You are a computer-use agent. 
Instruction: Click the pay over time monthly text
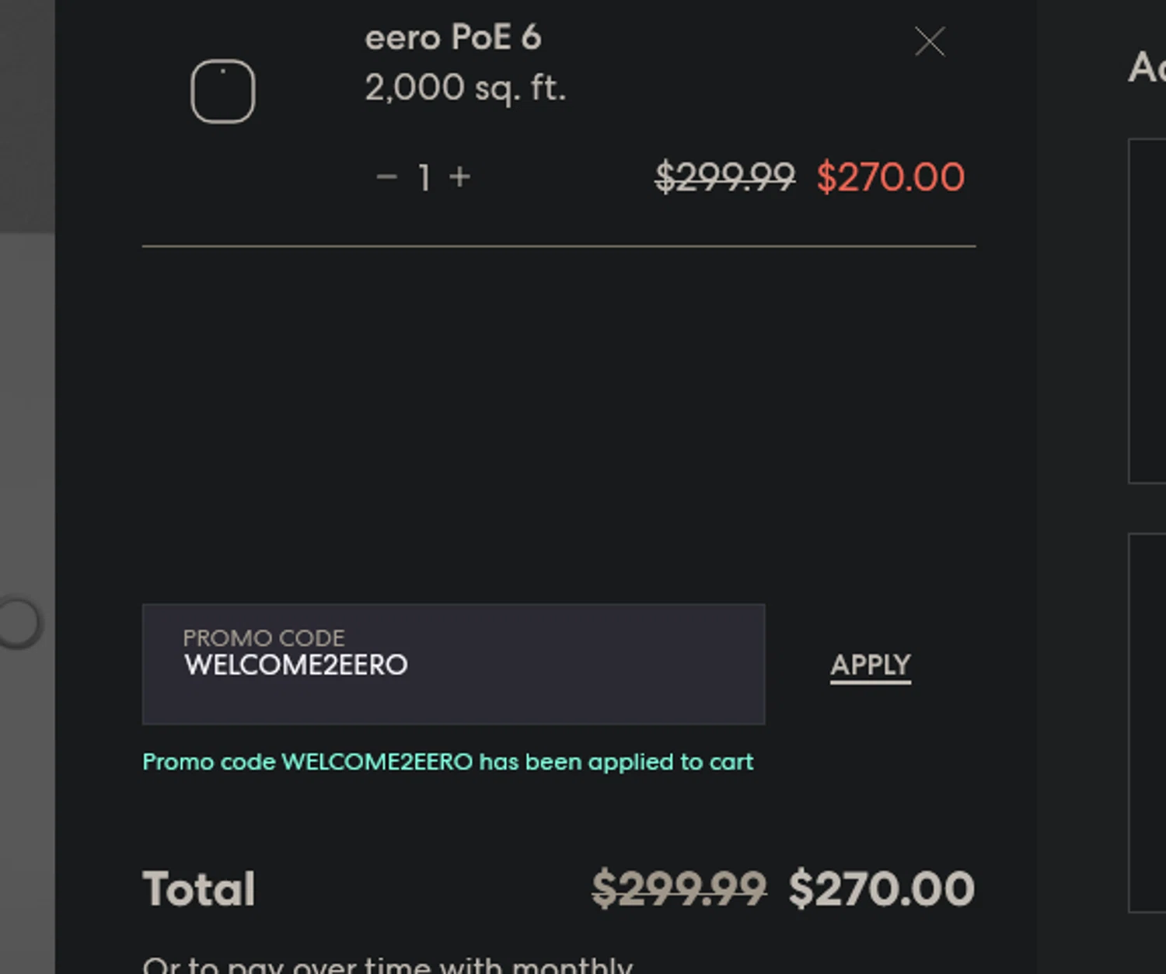coord(387,965)
